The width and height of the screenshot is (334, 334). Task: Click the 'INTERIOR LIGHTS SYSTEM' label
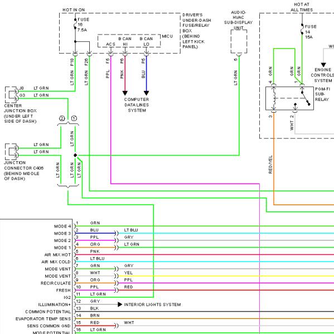153,304
